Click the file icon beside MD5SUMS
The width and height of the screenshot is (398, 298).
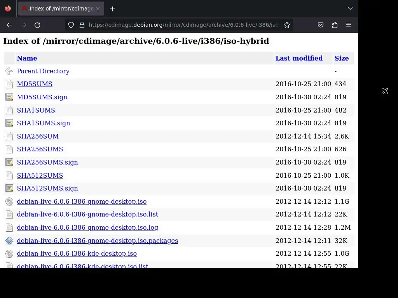pos(9,84)
